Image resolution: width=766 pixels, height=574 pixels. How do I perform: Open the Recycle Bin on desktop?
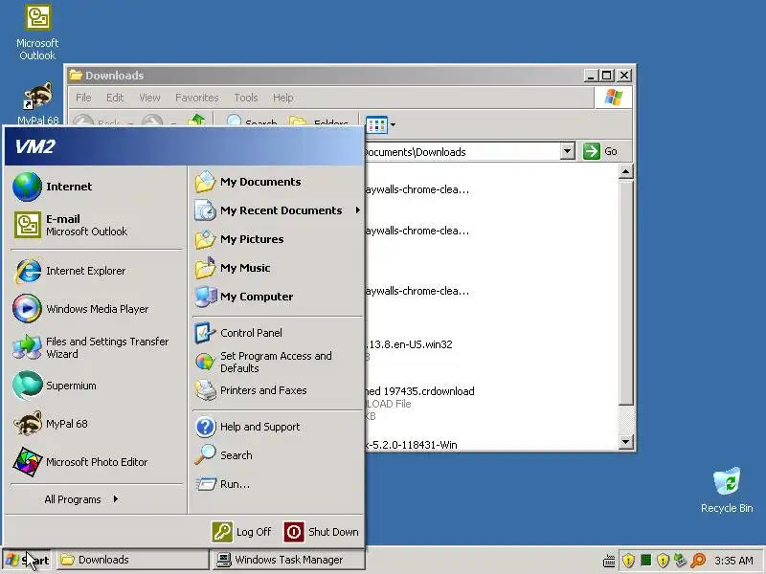(727, 490)
